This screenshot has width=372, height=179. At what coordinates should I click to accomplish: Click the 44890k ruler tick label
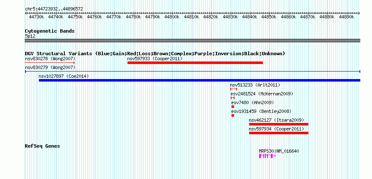click(347, 17)
